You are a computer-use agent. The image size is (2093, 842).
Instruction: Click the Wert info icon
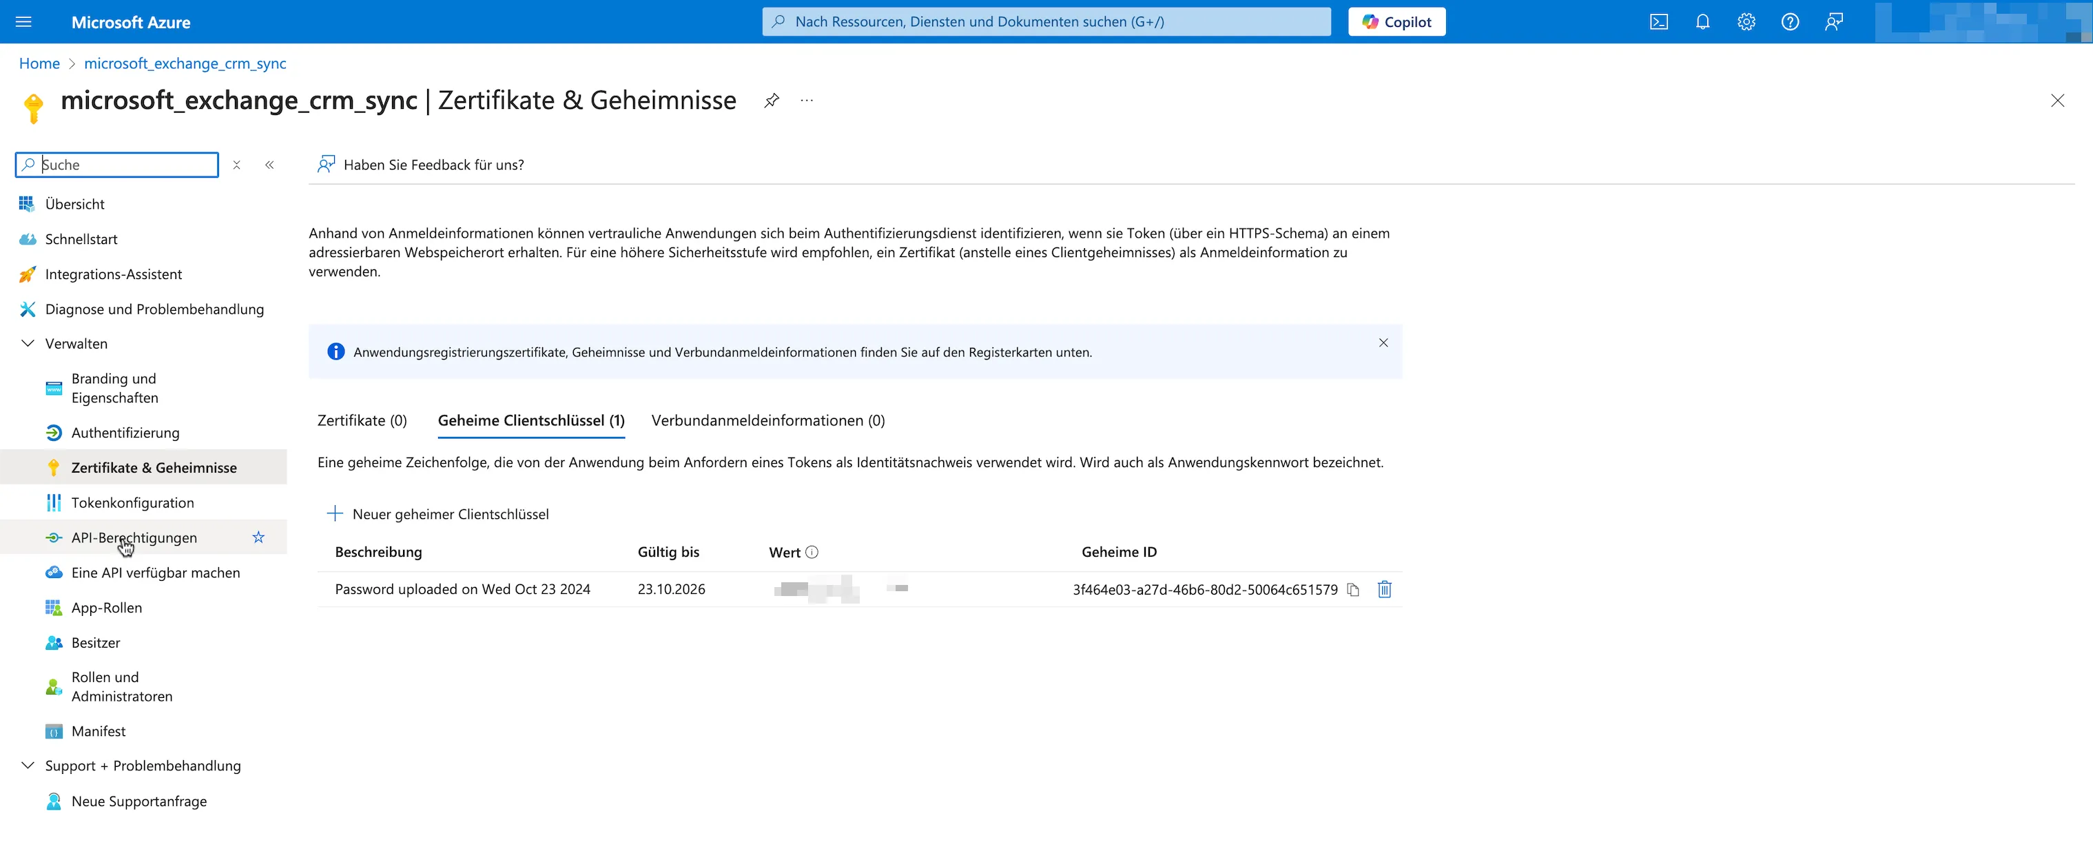click(812, 553)
